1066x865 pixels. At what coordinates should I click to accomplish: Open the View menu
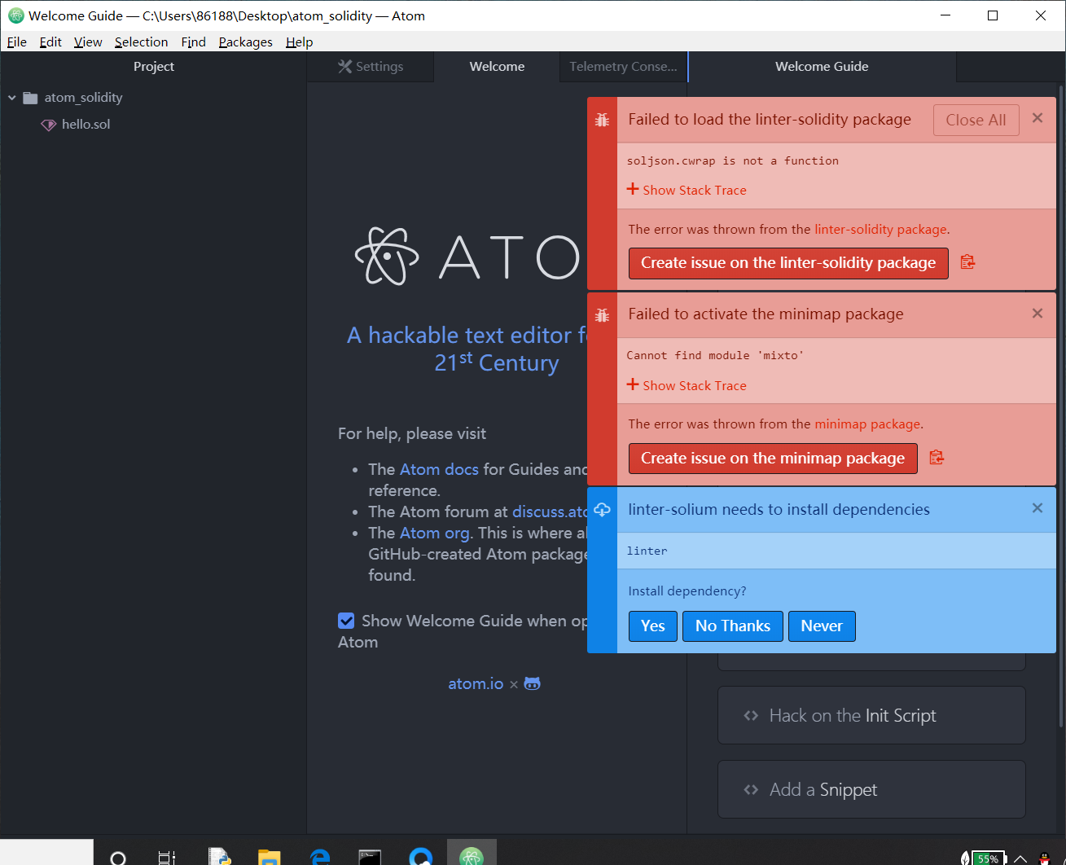pos(88,42)
